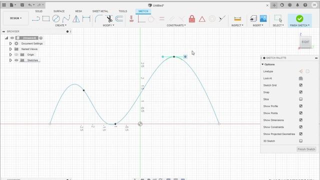320x180 pixels.
Task: Click the green Finish Sketch checkmark
Action: click(299, 18)
